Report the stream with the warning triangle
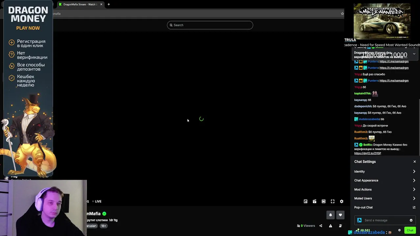Image resolution: width=420 pixels, height=236 pixels. click(330, 226)
